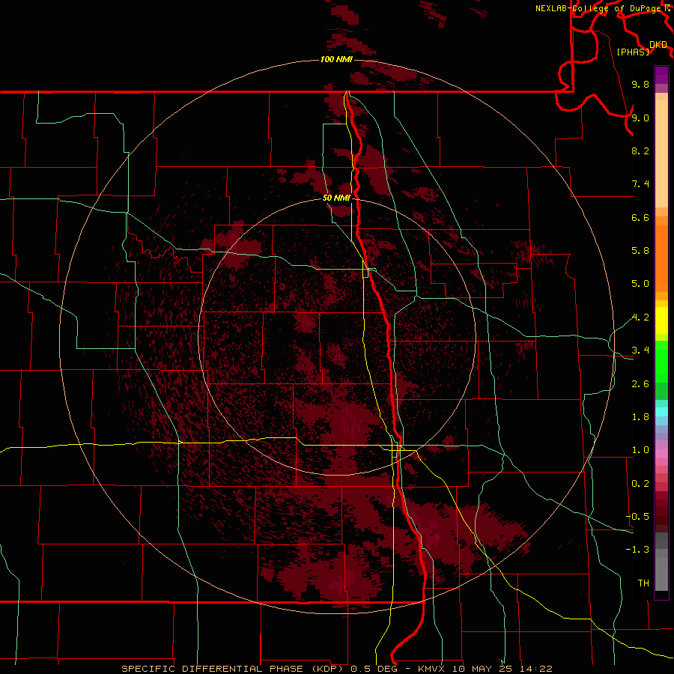This screenshot has height=674, width=674.
Task: Pick the peach segment of the color bar
Action: [x=661, y=153]
